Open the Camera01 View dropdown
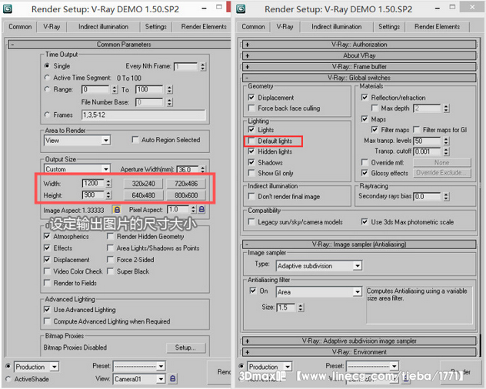Screen dimensions: 486x389 pos(139,379)
